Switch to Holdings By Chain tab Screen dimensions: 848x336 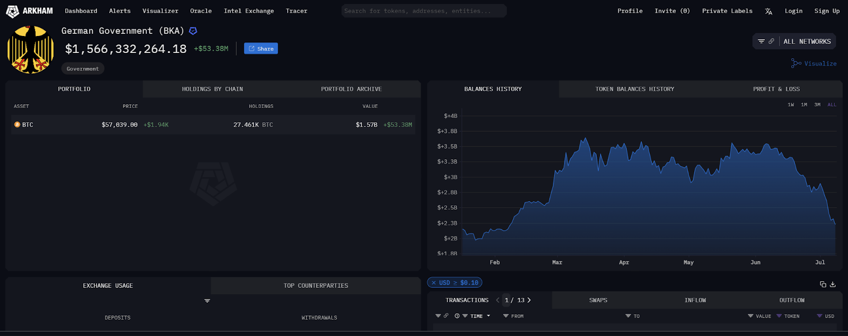(x=213, y=89)
